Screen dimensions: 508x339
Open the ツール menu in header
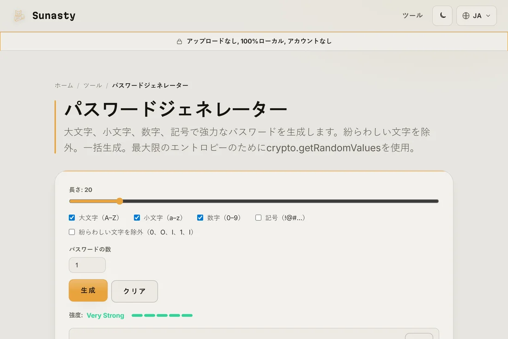coord(412,16)
